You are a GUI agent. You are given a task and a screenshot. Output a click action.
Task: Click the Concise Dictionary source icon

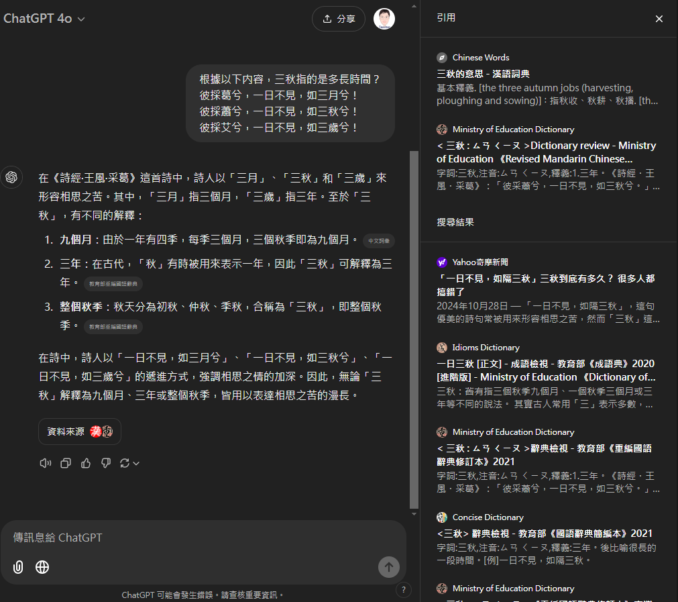441,517
